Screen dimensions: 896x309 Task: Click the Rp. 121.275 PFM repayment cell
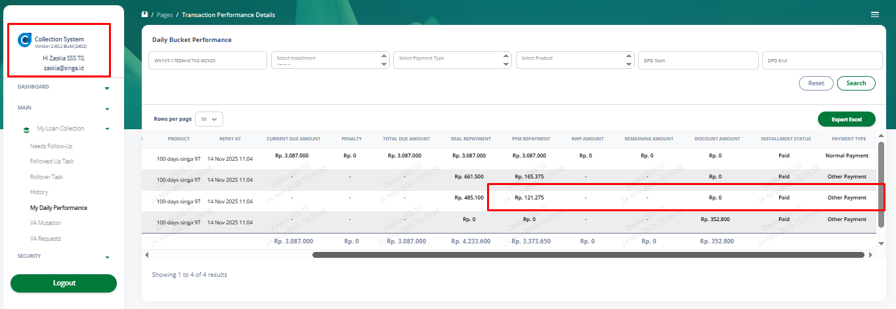coord(529,197)
